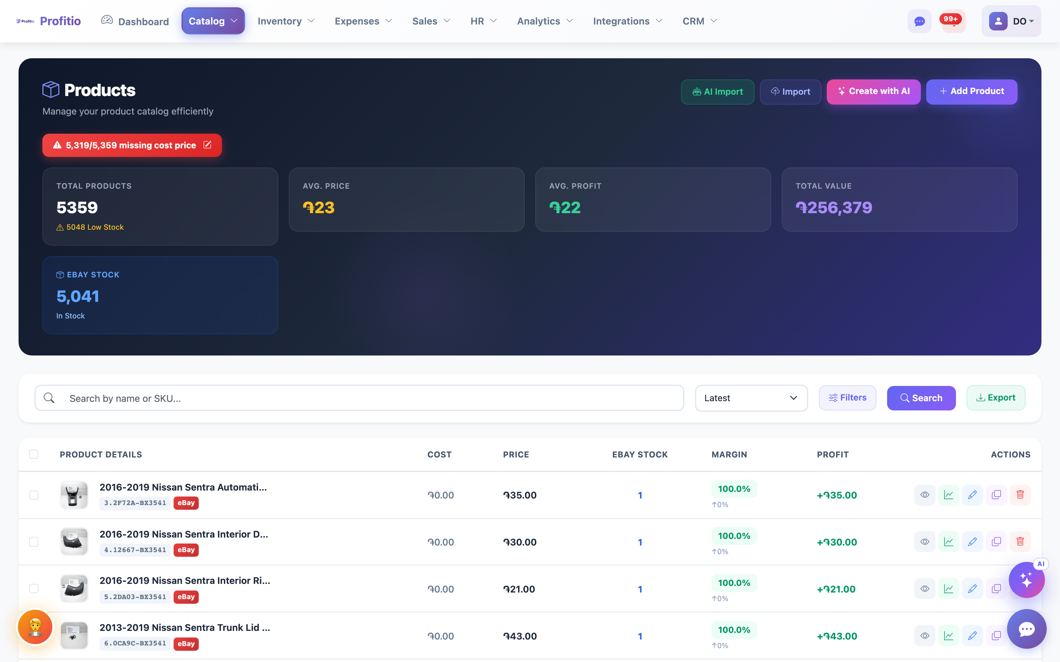Edit the Nissan Sentra Interior D... product
Viewport: 1060px width, 662px height.
coord(973,542)
